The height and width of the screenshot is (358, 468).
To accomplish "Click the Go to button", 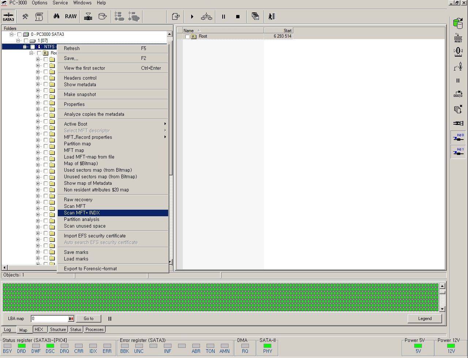I will coord(88,319).
